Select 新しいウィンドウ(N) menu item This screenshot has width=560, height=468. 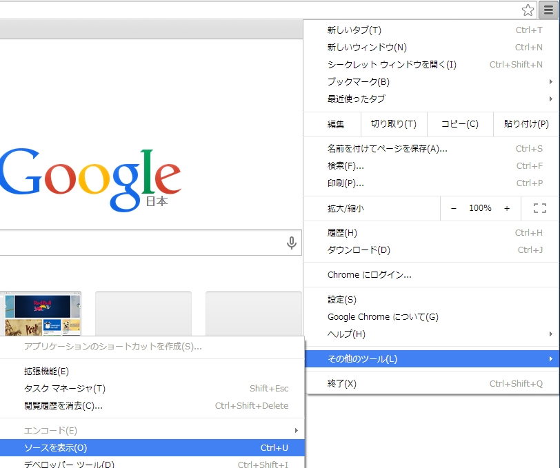[432, 47]
